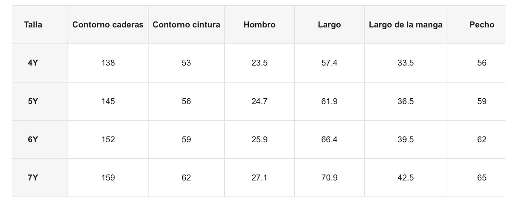Image resolution: width=518 pixels, height=203 pixels.
Task: Click the 25.9 shoulder value for 6Y
Action: 260,140
